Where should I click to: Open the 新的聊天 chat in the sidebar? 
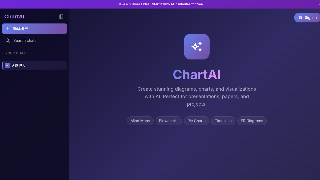tap(34, 65)
